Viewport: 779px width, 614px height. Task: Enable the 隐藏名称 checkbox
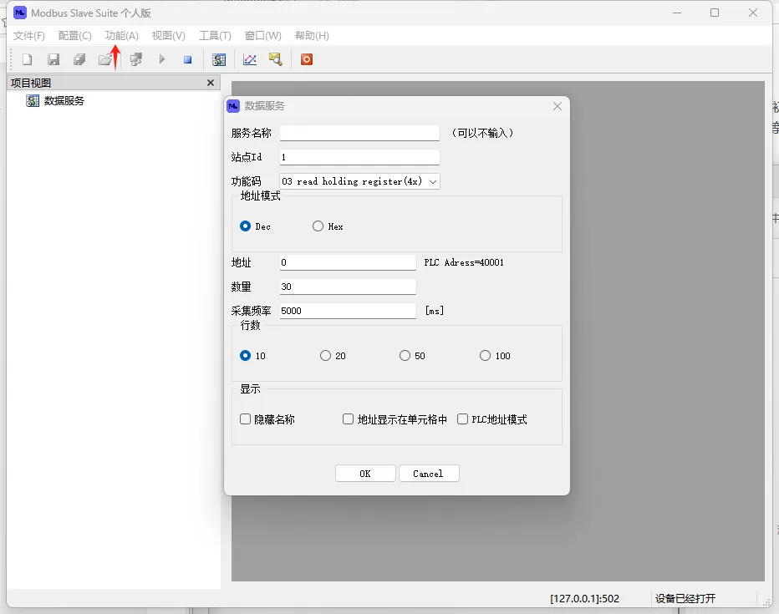coord(245,419)
